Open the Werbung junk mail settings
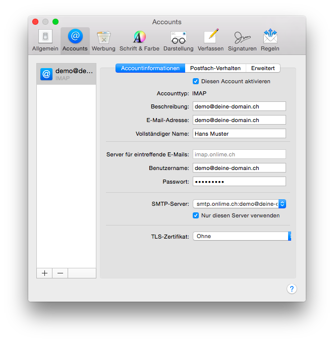 tap(103, 40)
